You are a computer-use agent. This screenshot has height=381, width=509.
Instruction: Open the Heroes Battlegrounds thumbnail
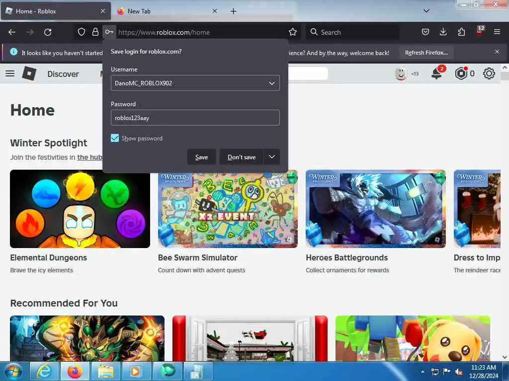click(376, 209)
